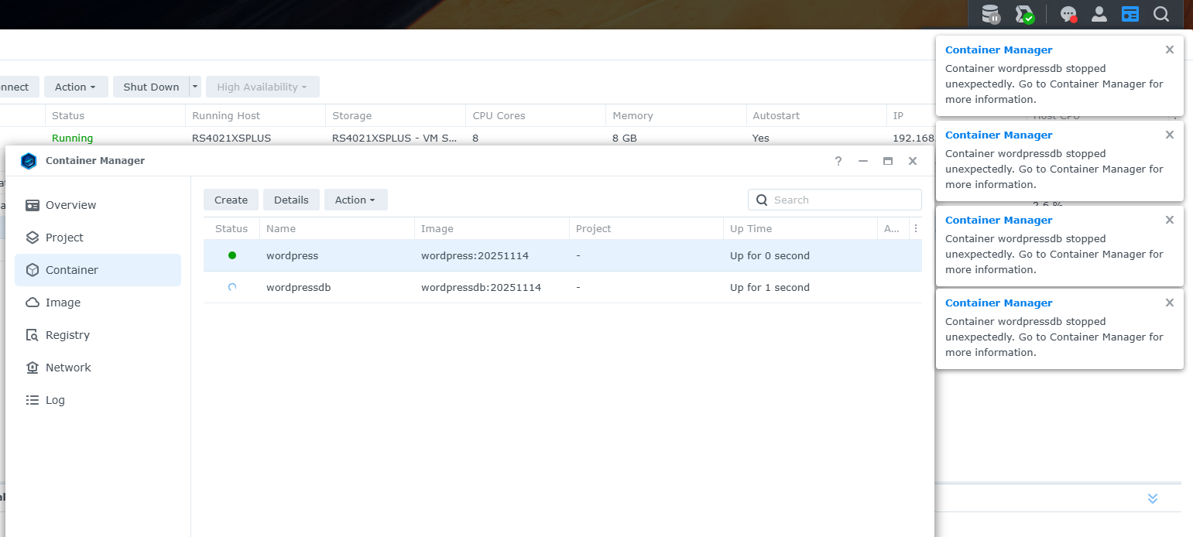1193x537 pixels.
Task: Open the widgets panel icon
Action: (1130, 14)
